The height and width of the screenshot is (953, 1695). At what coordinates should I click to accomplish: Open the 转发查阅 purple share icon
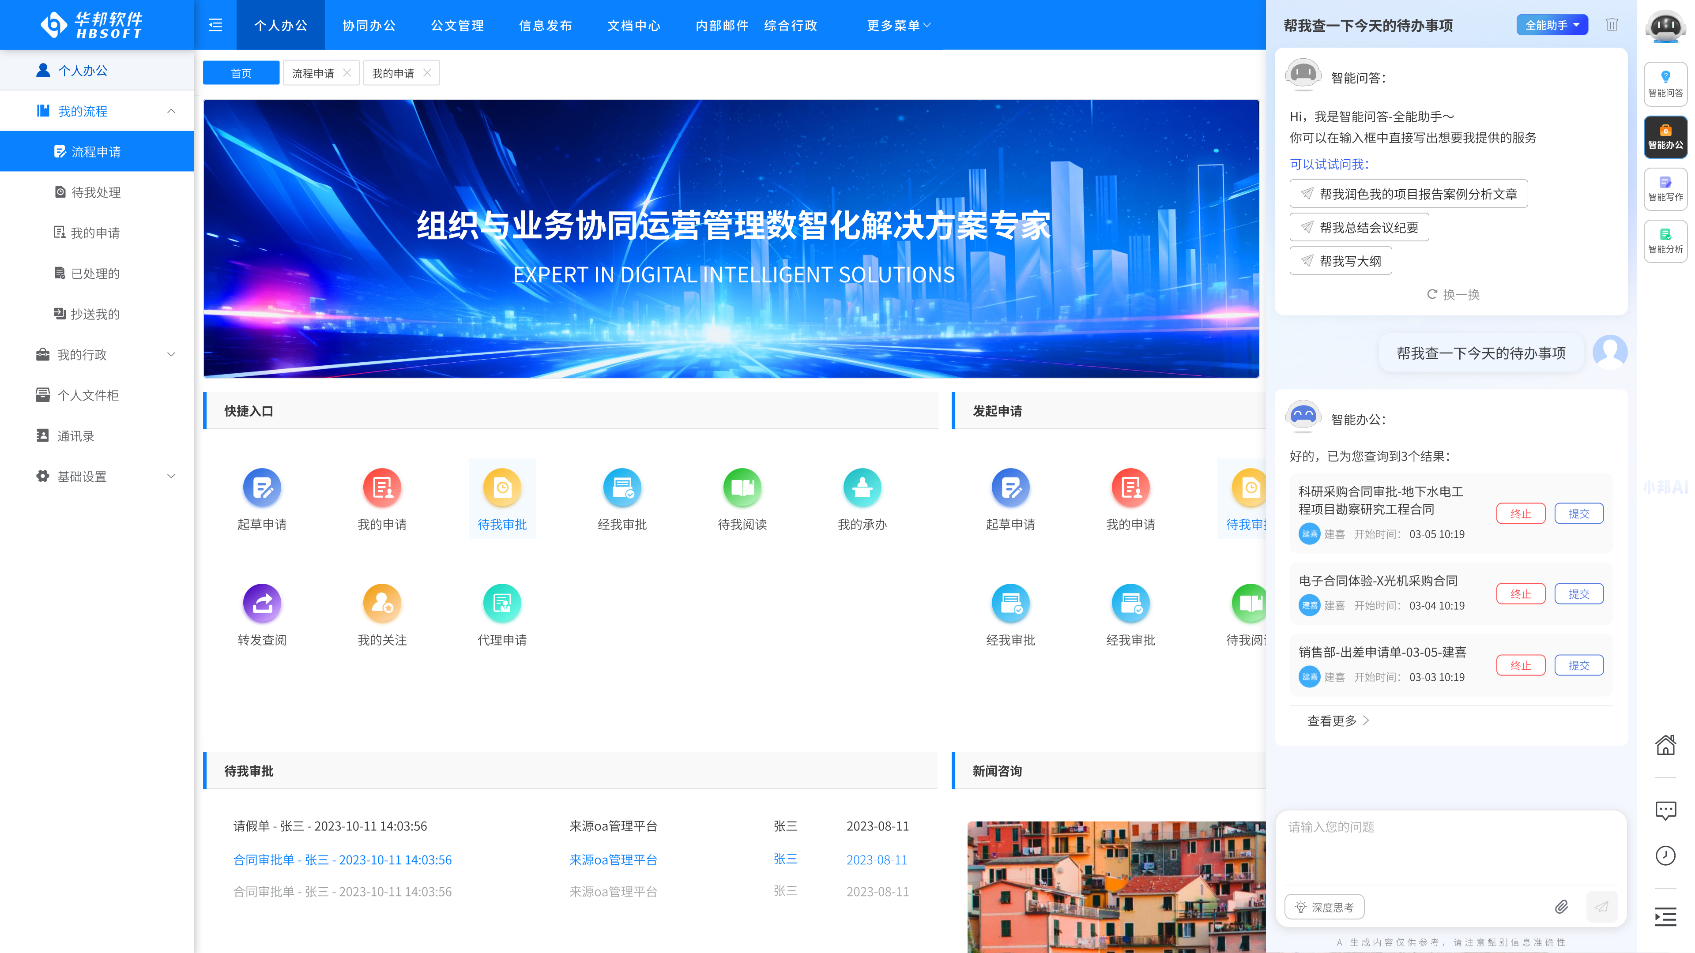coord(262,603)
